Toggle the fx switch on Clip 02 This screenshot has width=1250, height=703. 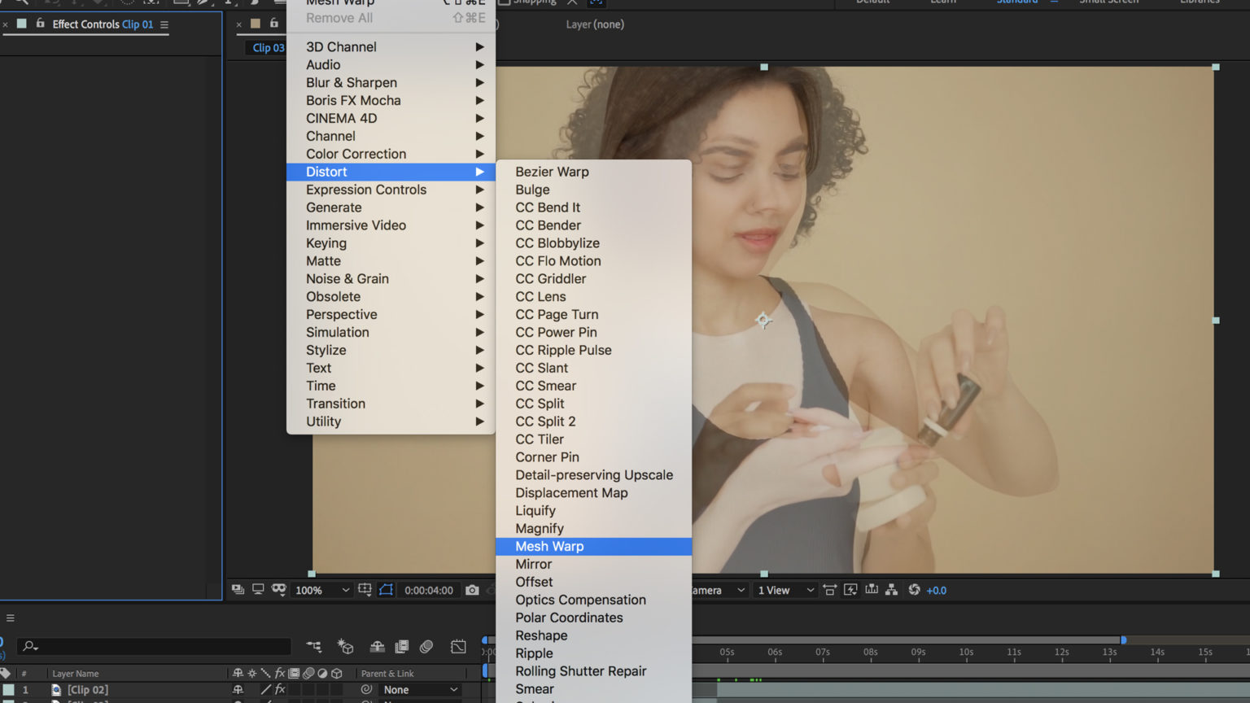[280, 689]
